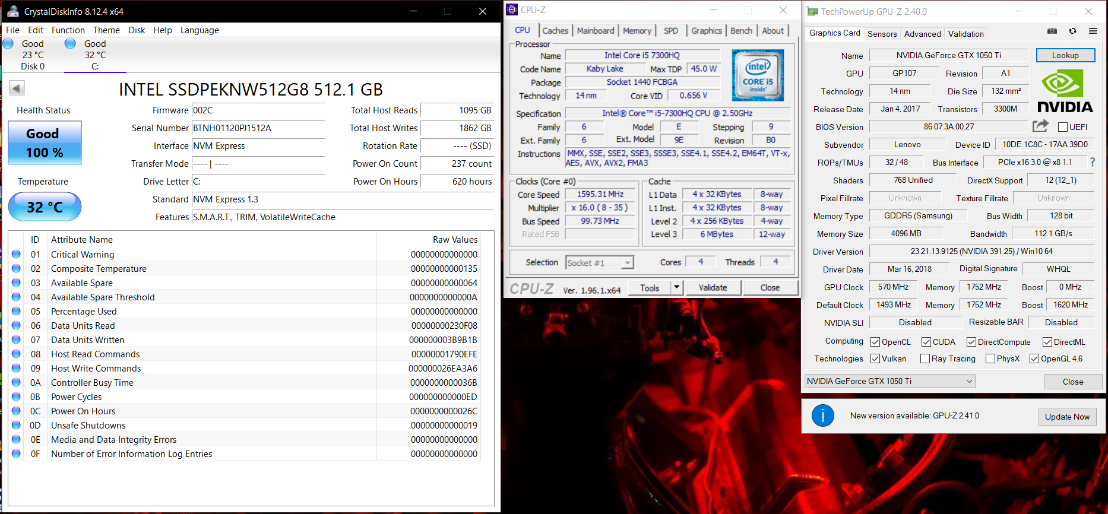1108x514 pixels.
Task: Click status orb for Media and Data Integrity Errors
Action: coord(16,439)
